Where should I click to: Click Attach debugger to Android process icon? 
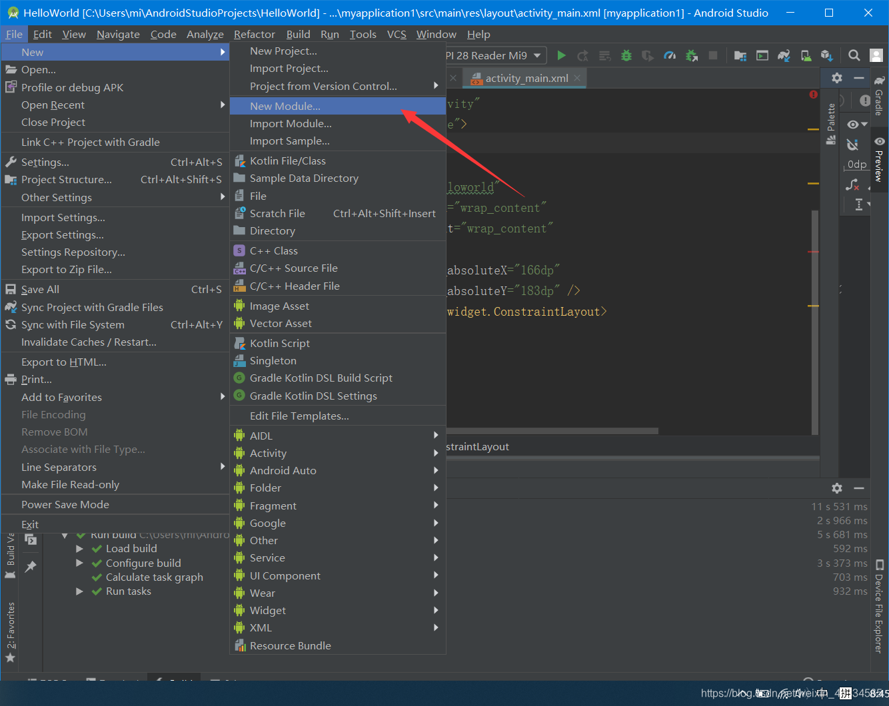pyautogui.click(x=692, y=55)
